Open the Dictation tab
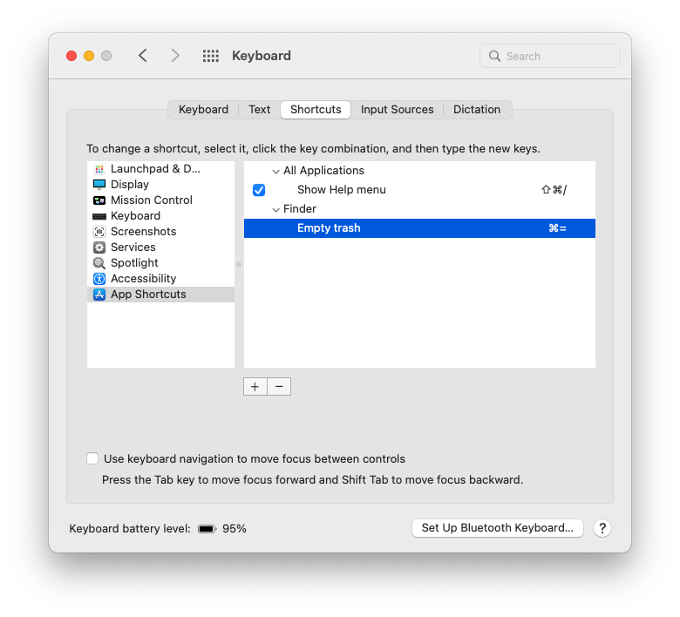The height and width of the screenshot is (617, 680). (x=477, y=109)
